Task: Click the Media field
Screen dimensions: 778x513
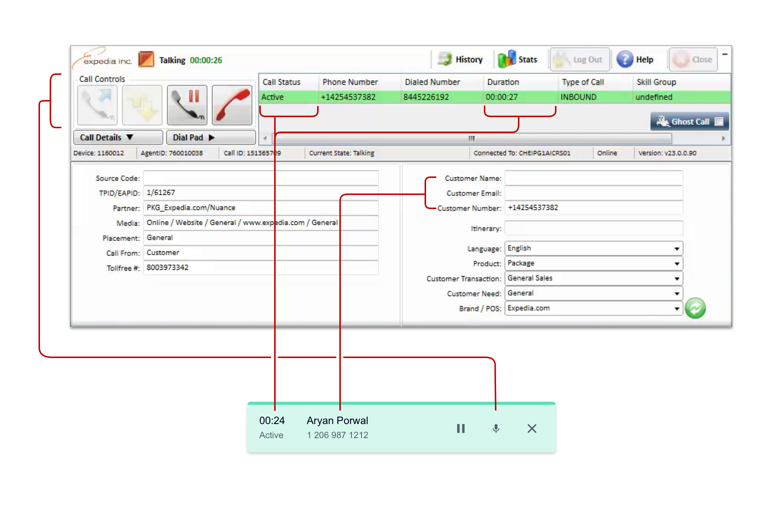Action: click(261, 223)
